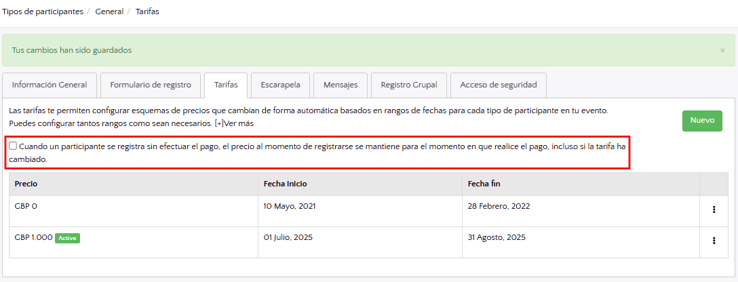
Task: Click the Fecha fin column header
Action: (x=484, y=184)
